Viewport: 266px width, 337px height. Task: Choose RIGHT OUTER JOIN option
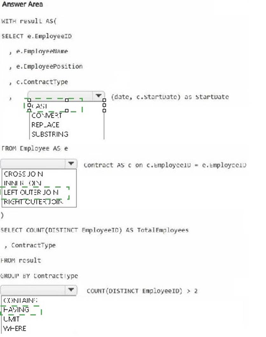coord(33,202)
